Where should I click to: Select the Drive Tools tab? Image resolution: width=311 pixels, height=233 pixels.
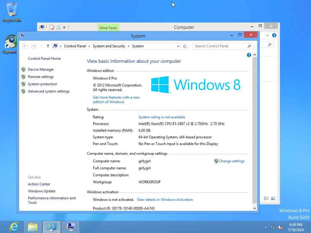108,28
